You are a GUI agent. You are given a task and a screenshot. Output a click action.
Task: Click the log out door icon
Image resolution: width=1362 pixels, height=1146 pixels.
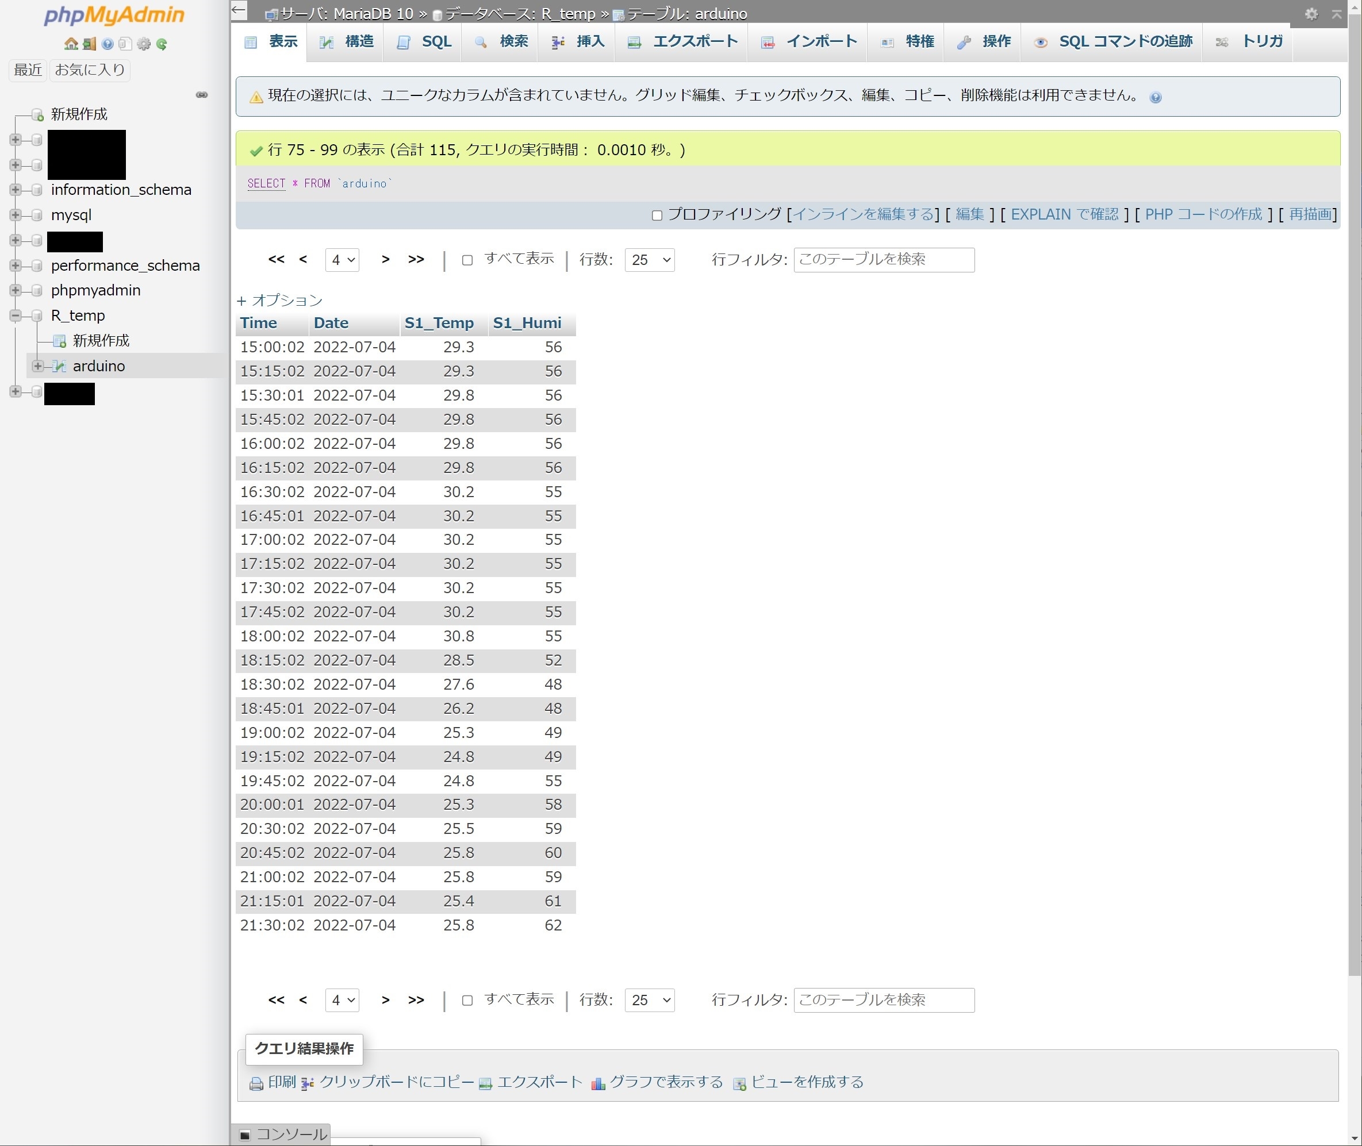tap(90, 44)
